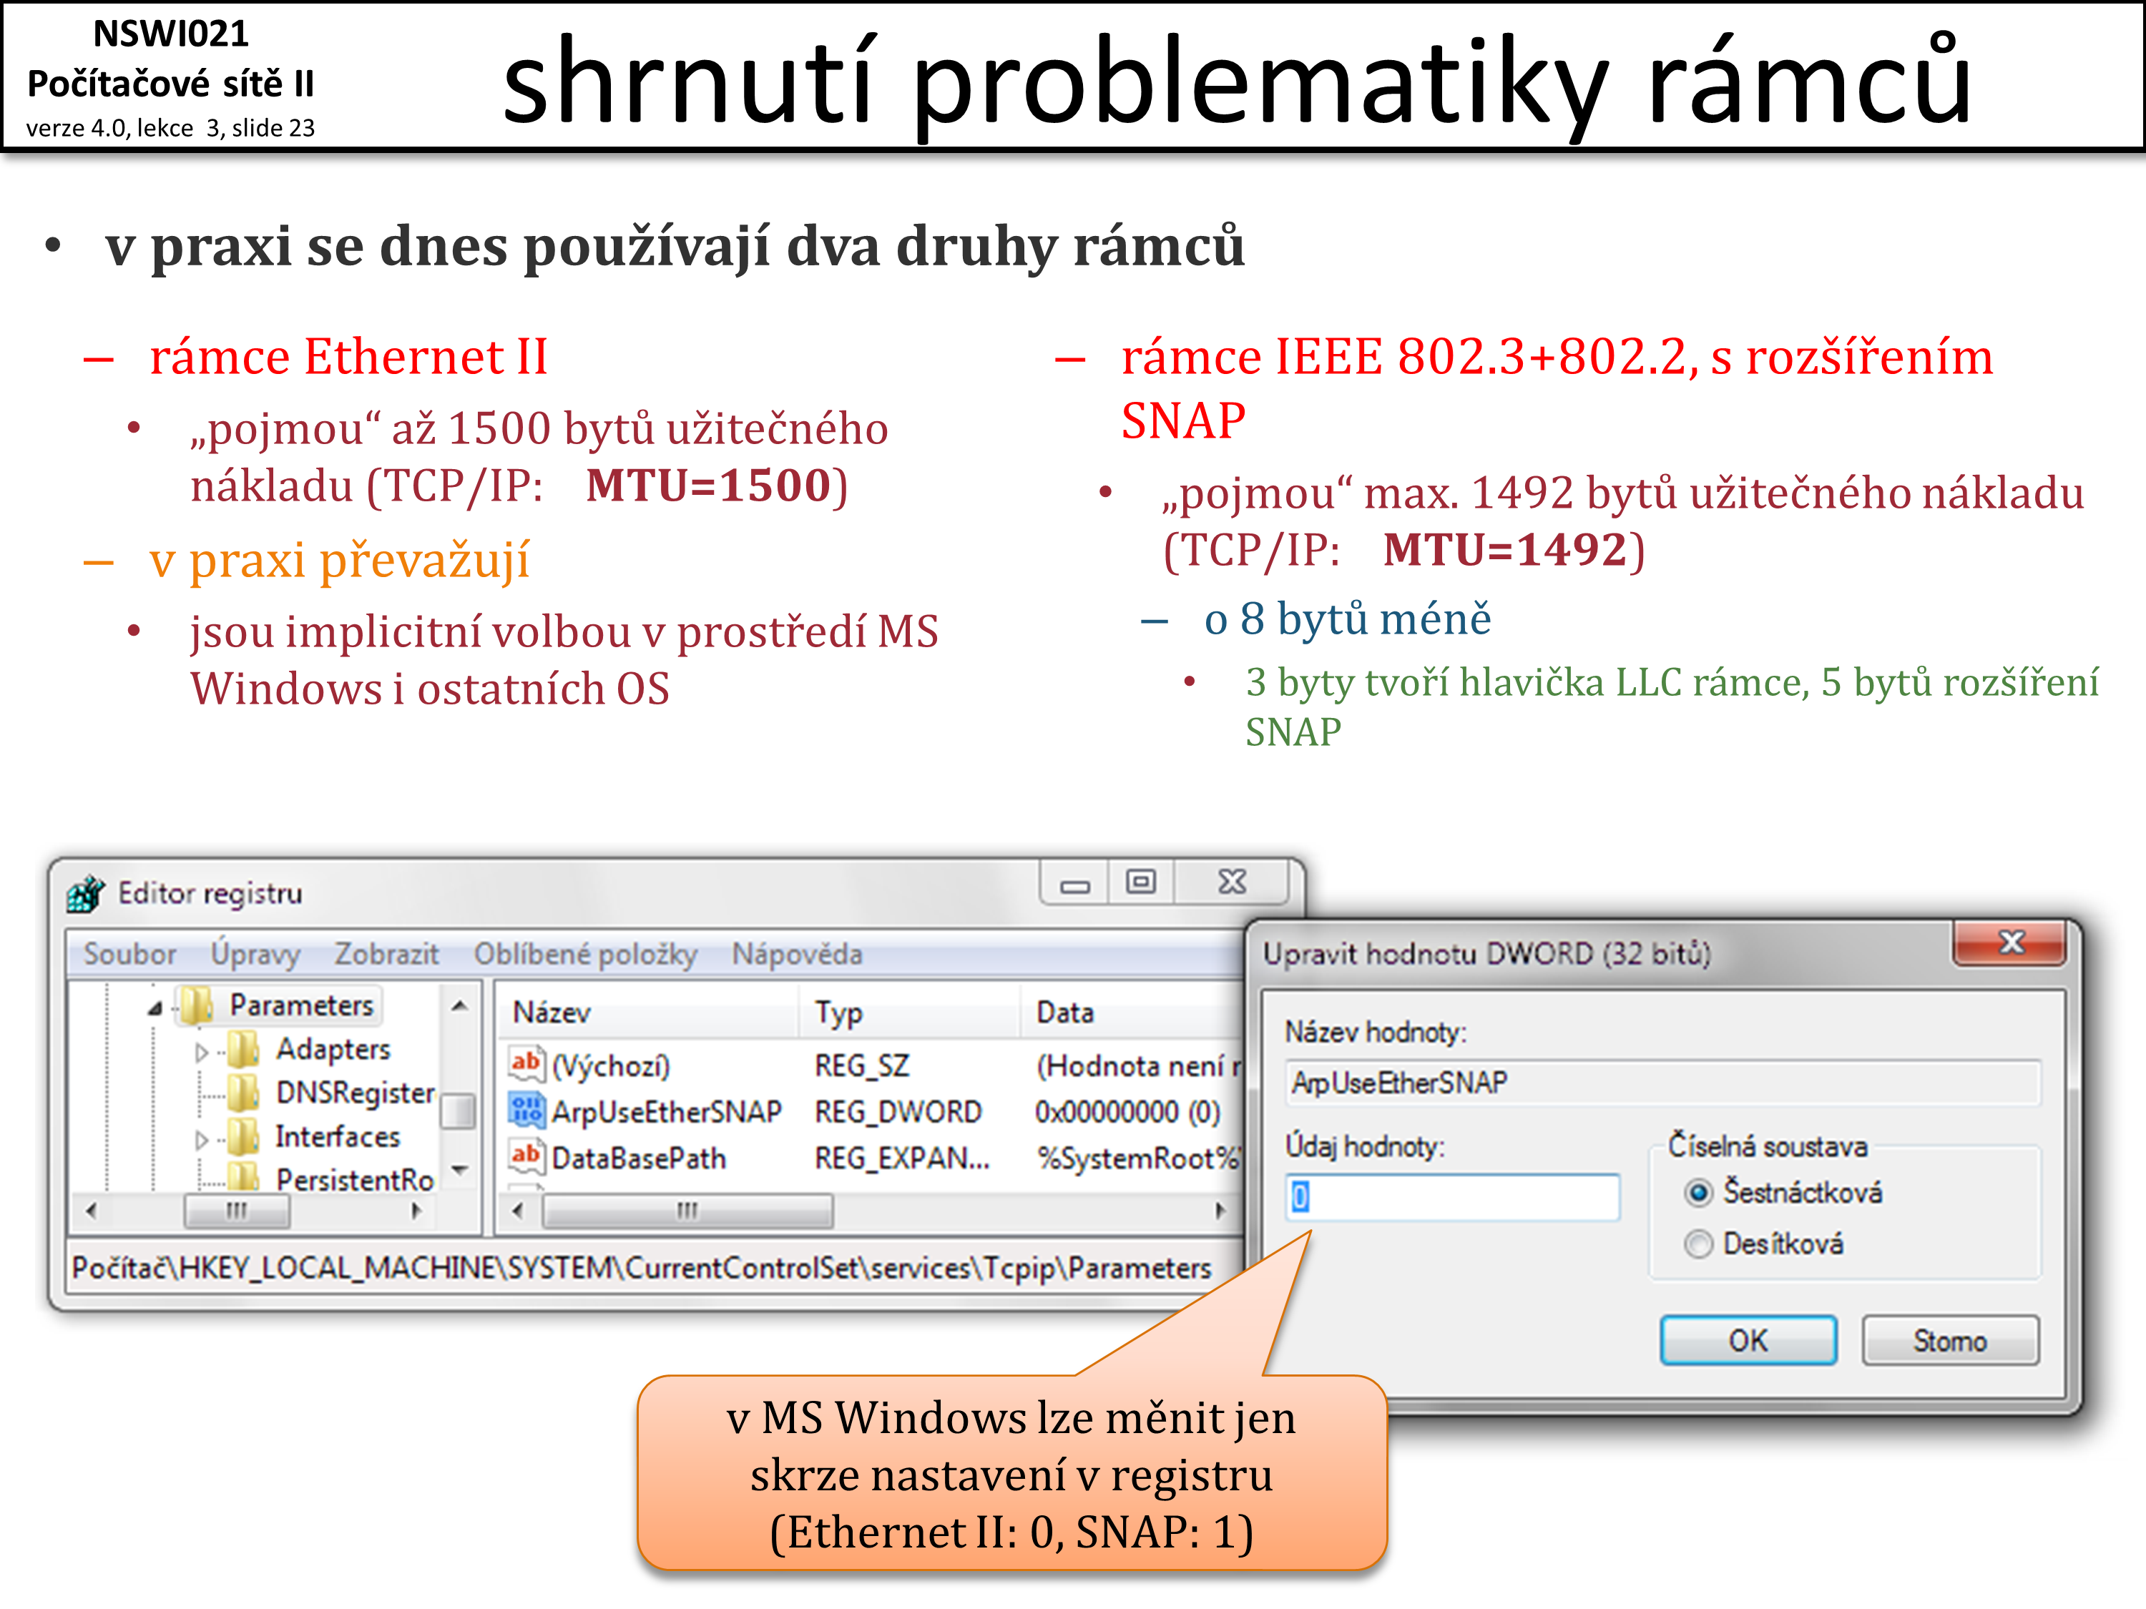The height and width of the screenshot is (1609, 2146).
Task: Click tree pane vertical scroll down arrow
Action: click(x=460, y=1170)
